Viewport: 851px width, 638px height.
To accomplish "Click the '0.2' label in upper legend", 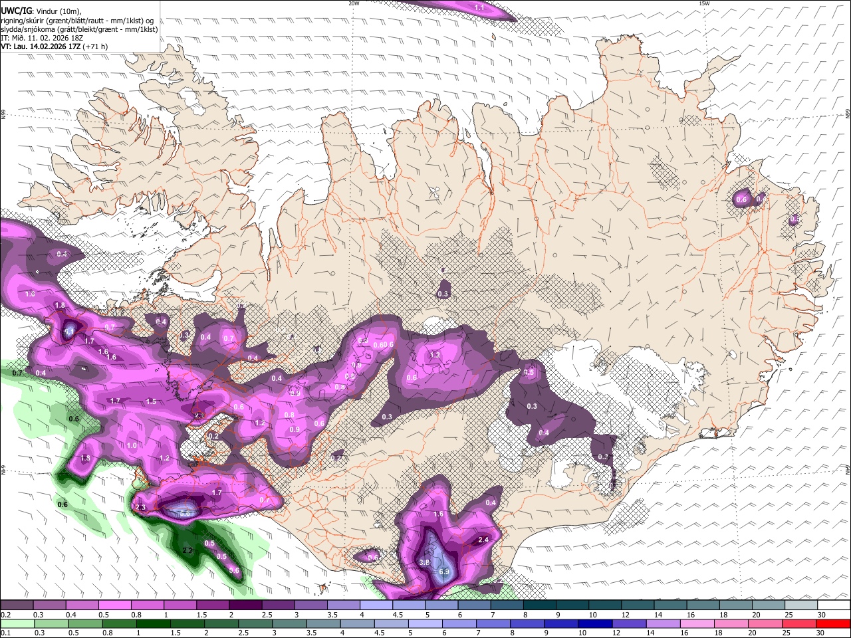I will pyautogui.click(x=5, y=615).
